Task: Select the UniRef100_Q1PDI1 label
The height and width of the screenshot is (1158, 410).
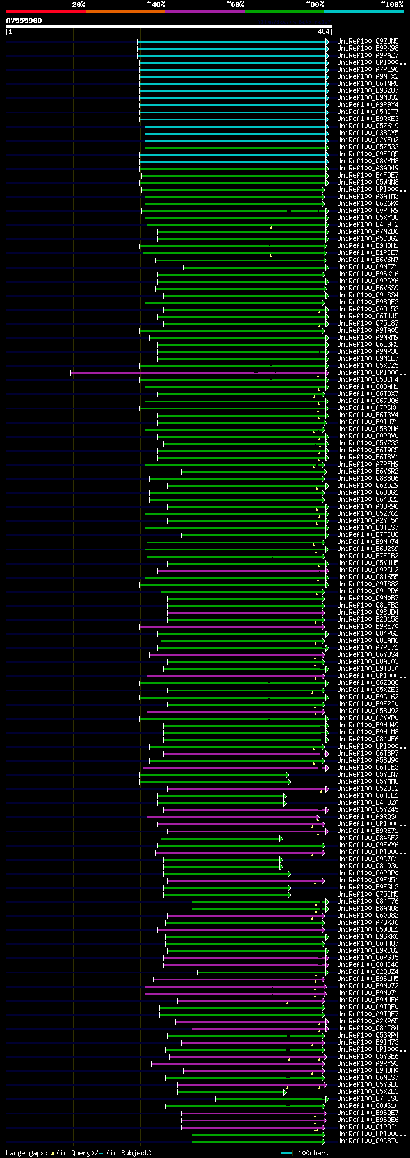Action: (x=368, y=1127)
